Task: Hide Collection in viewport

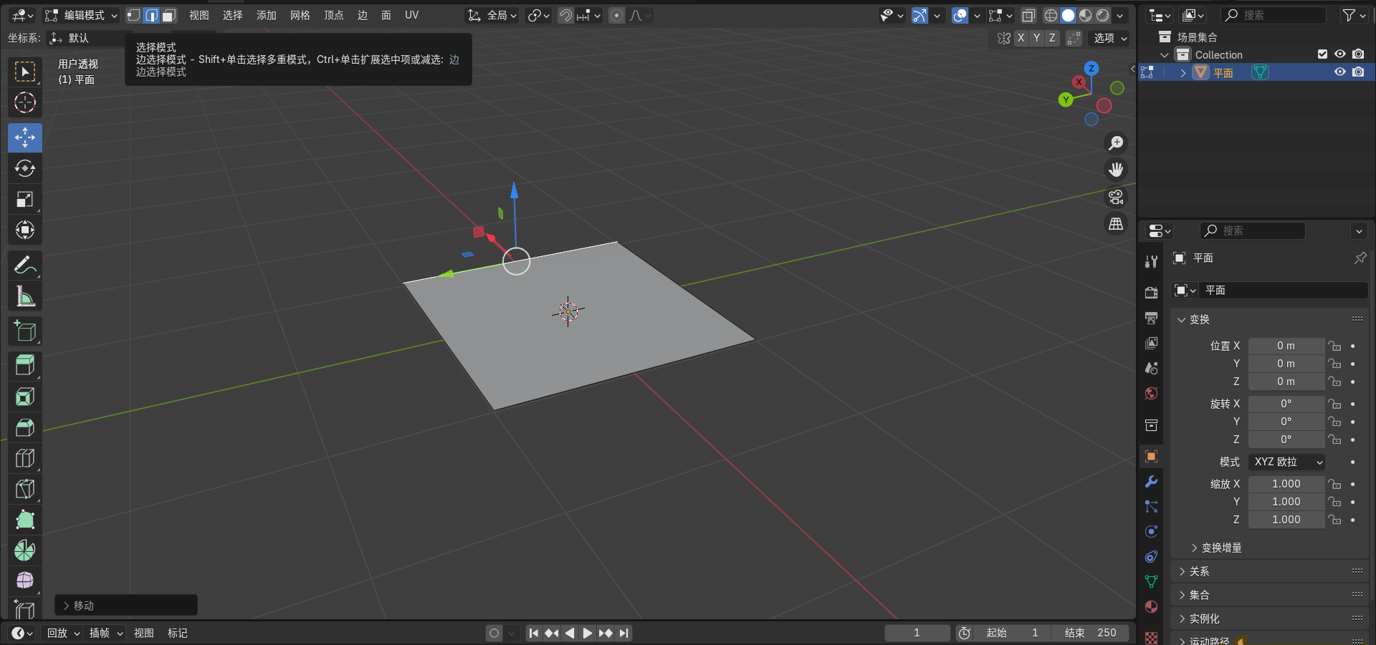Action: [x=1339, y=54]
